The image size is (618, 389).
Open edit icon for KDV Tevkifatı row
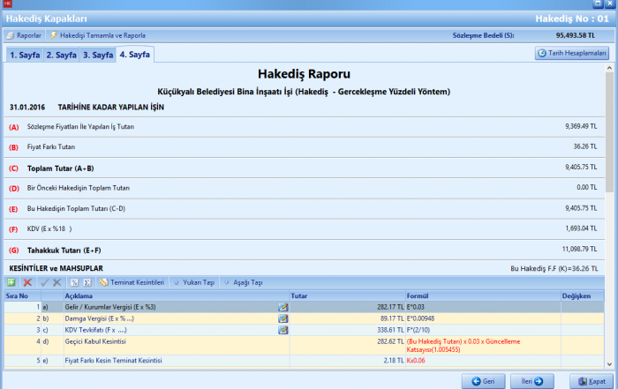tap(283, 329)
